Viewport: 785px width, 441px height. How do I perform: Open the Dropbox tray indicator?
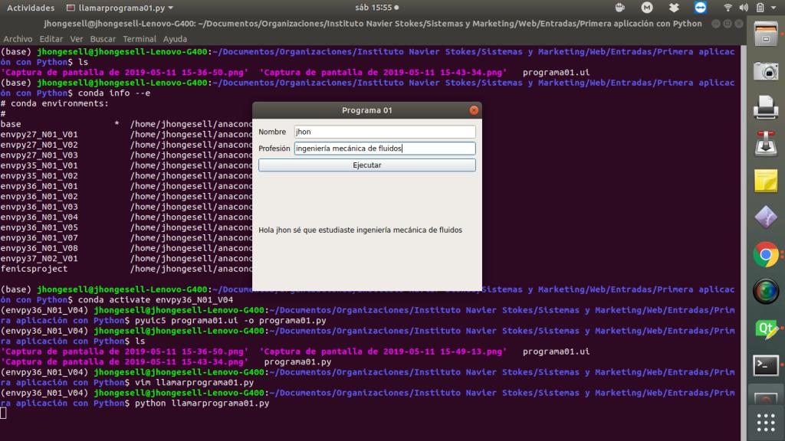pos(674,8)
